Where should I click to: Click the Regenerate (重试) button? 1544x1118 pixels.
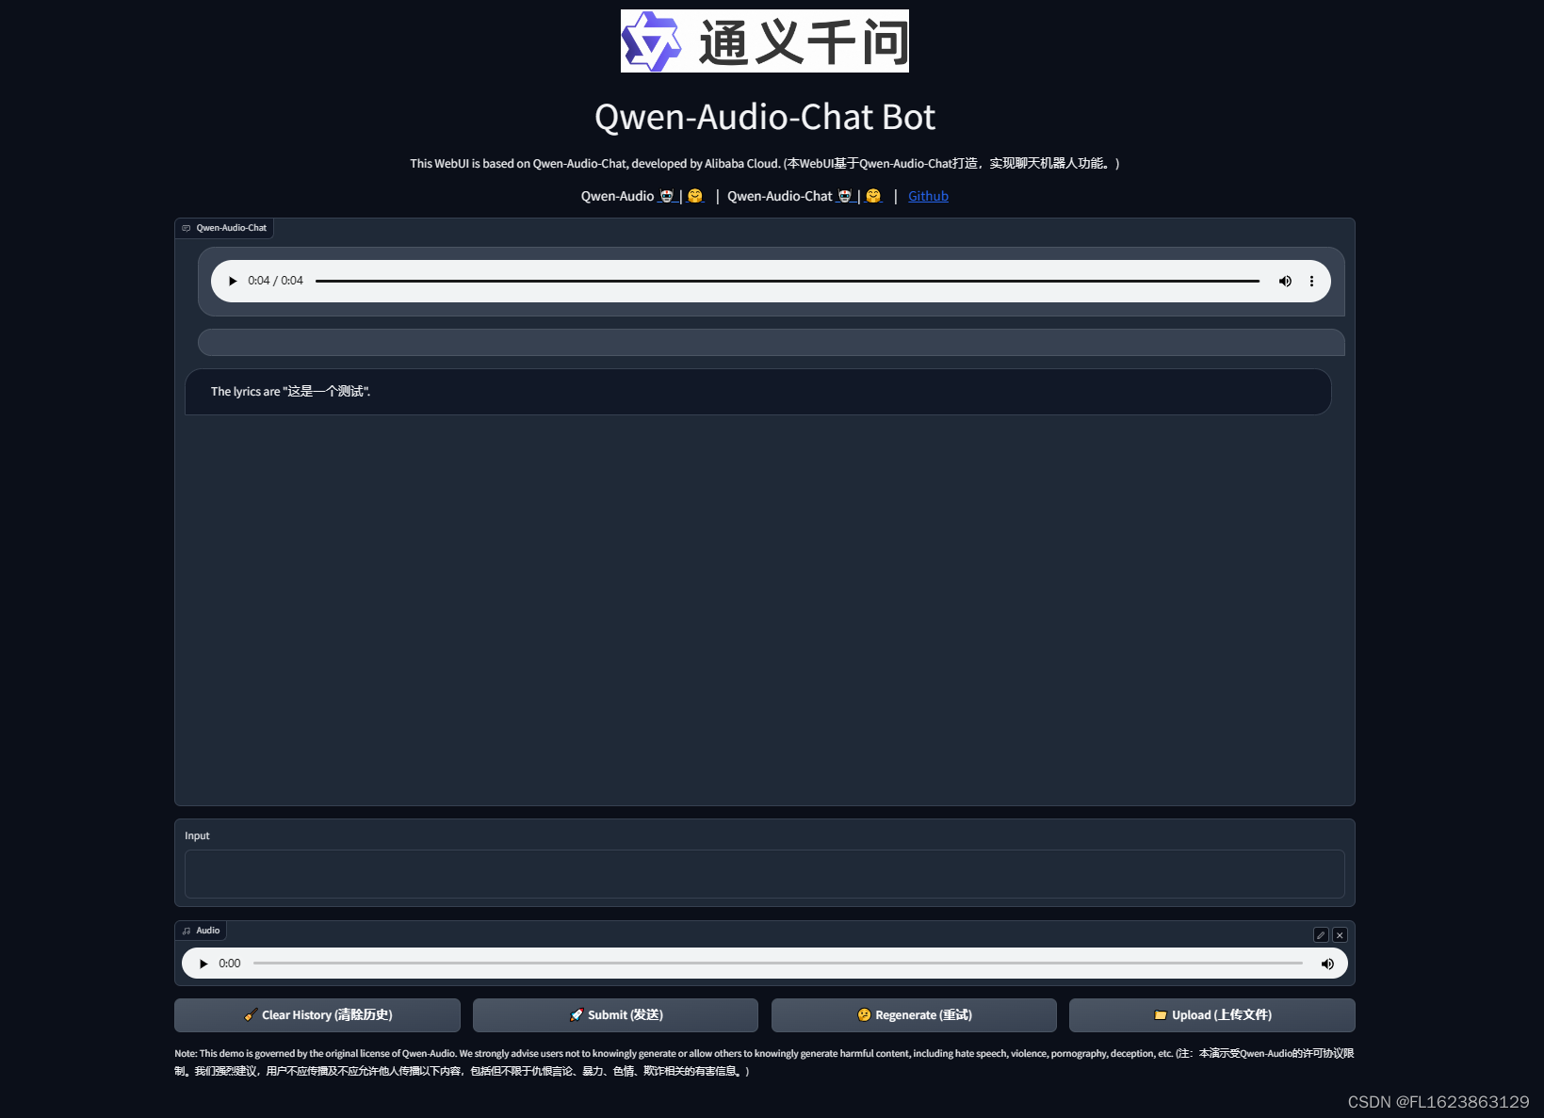(x=914, y=1015)
